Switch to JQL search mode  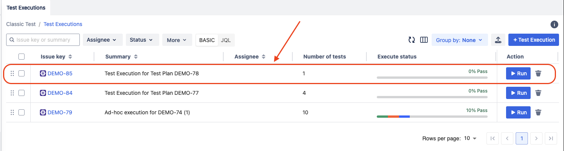click(226, 40)
